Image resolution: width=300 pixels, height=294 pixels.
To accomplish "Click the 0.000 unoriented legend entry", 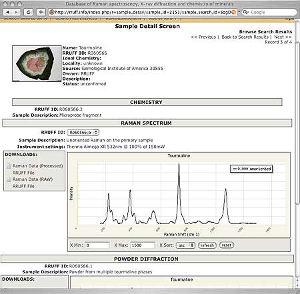I will tap(251, 169).
